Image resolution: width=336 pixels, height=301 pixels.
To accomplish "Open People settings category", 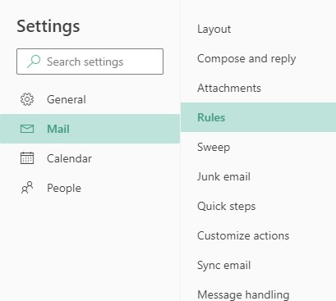I will point(90,188).
